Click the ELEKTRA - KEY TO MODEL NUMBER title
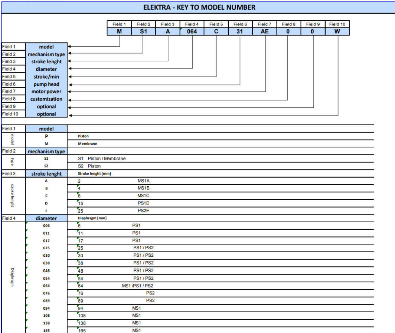 [199, 7]
